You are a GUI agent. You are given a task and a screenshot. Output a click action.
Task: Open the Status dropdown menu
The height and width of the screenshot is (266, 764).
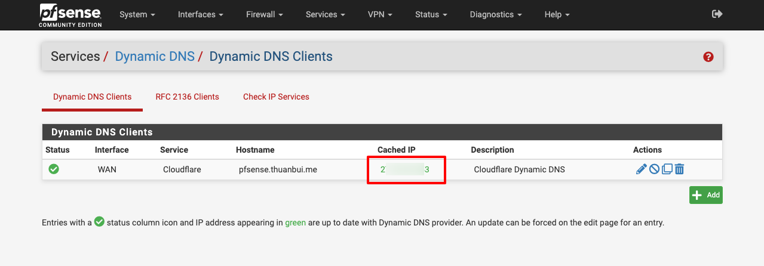(431, 14)
